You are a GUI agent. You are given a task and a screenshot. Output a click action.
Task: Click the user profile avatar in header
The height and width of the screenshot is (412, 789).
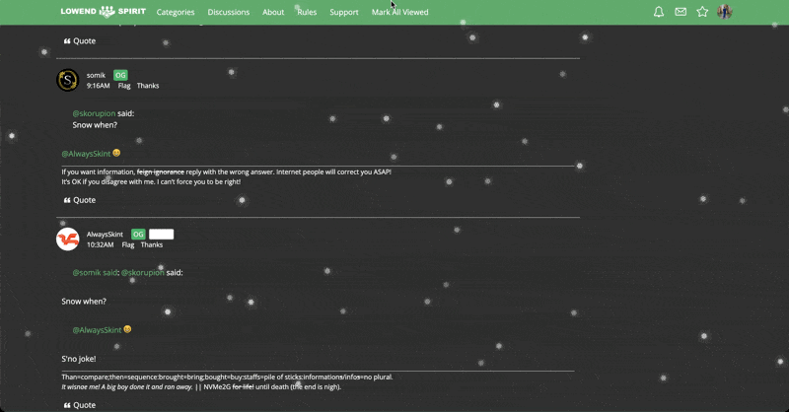point(725,12)
